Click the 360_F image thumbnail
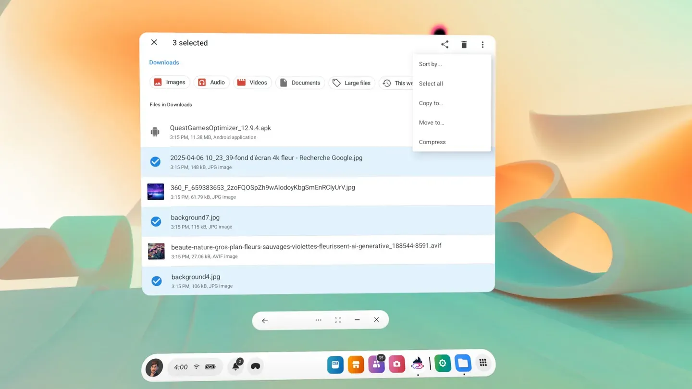The height and width of the screenshot is (389, 692). (x=155, y=191)
